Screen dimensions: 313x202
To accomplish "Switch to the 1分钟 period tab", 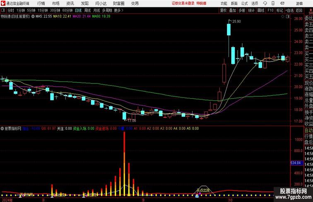I will coord(21,10).
